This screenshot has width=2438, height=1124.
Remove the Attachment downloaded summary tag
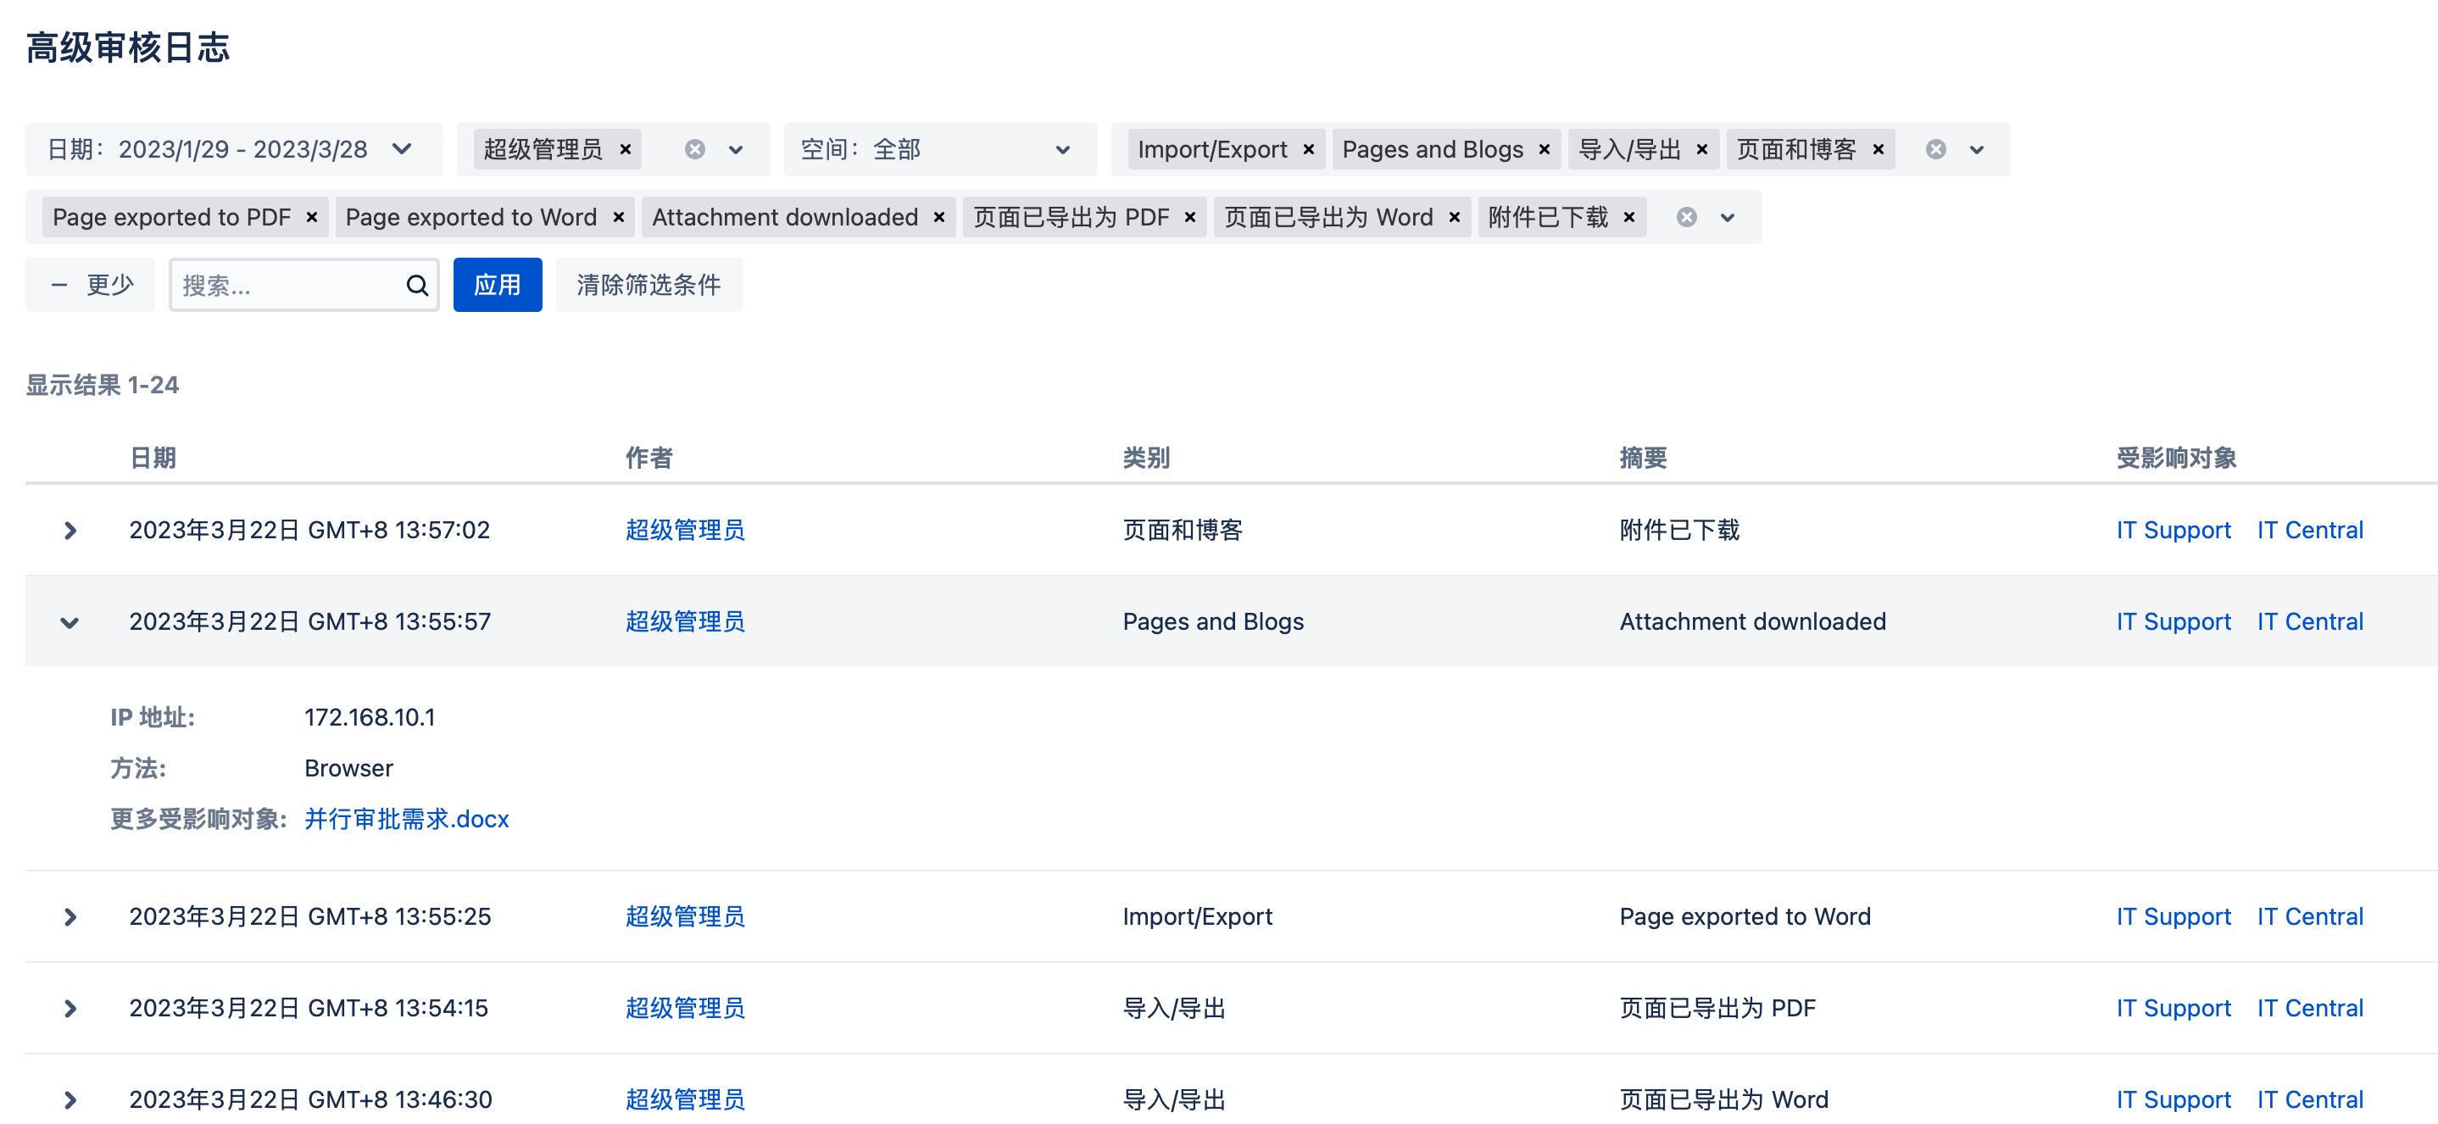click(939, 218)
